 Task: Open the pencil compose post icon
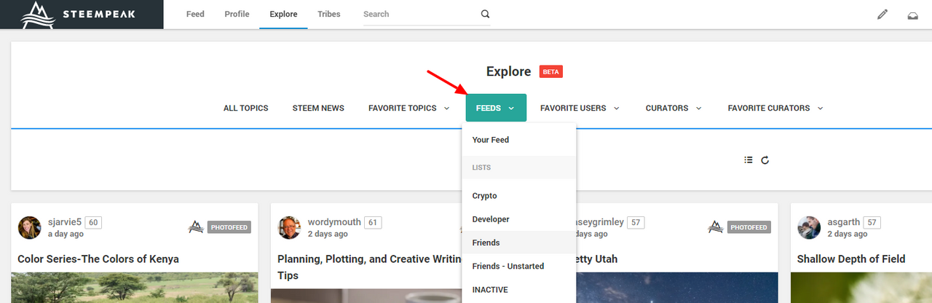882,14
